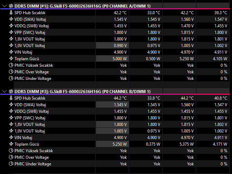The width and height of the screenshot is (232, 174).
Task: Select 1,0V VOUT Voltaj label under DIMM #1
Action: (x=30, y=46)
